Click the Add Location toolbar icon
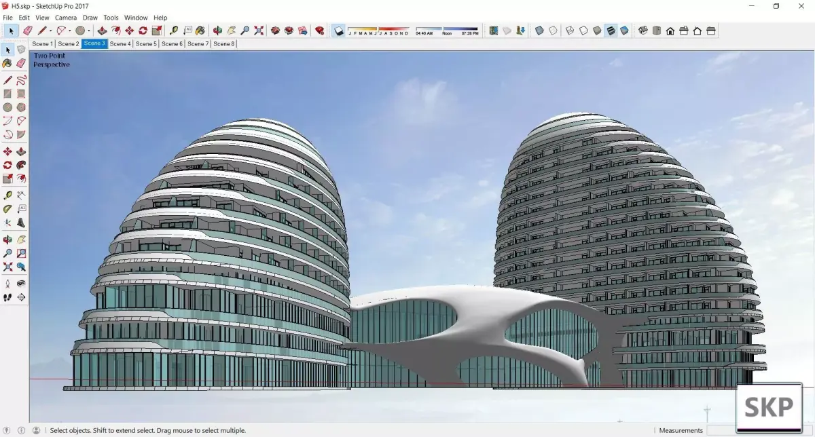This screenshot has width=815, height=437. (x=493, y=31)
